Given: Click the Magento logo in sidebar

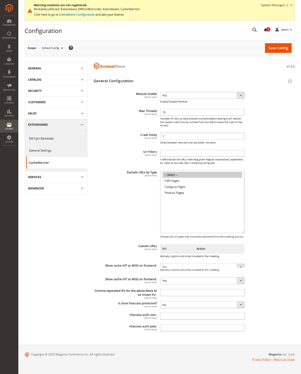Looking at the screenshot, I should [9, 8].
